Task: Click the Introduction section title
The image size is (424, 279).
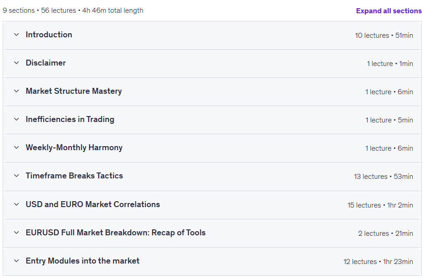Action: pos(49,35)
